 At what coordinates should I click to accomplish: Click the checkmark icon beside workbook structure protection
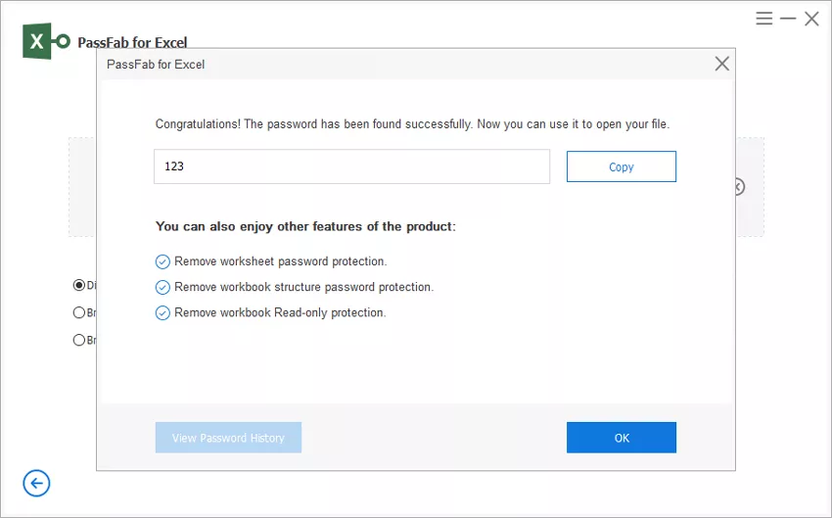162,287
